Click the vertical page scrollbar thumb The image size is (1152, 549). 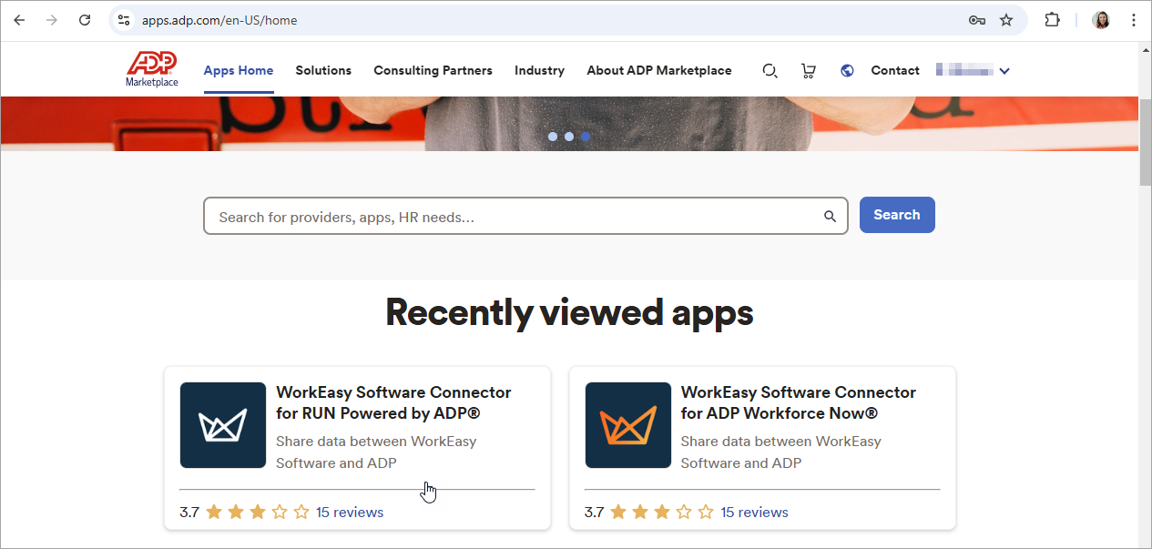point(1145,141)
